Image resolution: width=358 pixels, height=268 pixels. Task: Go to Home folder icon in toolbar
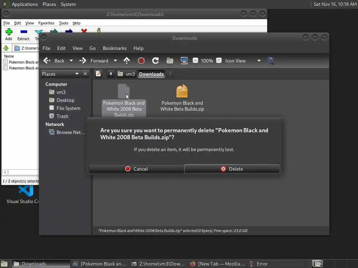point(170,61)
